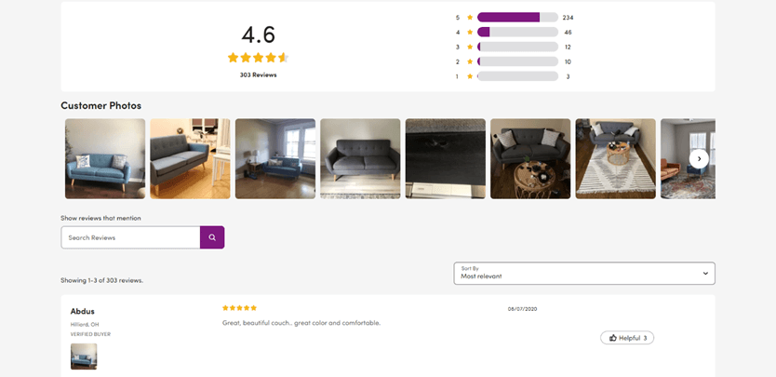
Task: Click the purple search magnifier button
Action: (x=212, y=237)
